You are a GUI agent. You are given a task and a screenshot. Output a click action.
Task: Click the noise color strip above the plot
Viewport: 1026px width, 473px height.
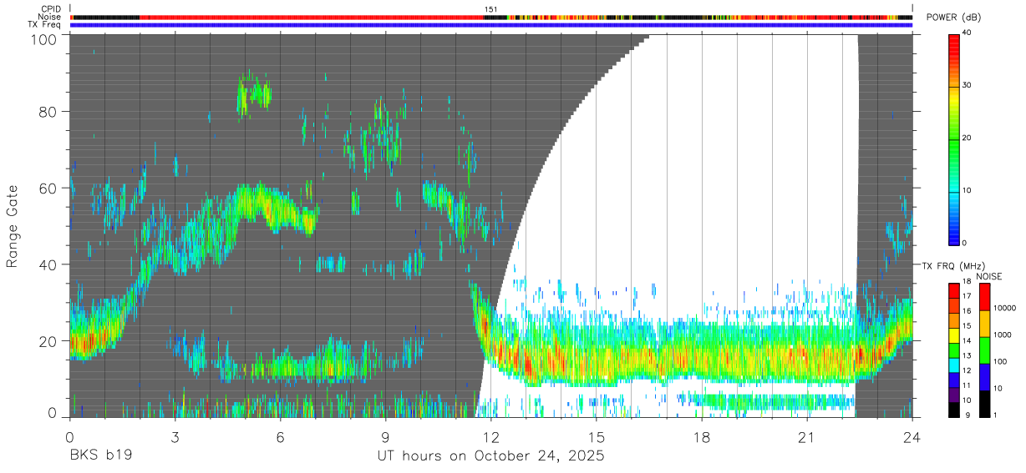491,17
